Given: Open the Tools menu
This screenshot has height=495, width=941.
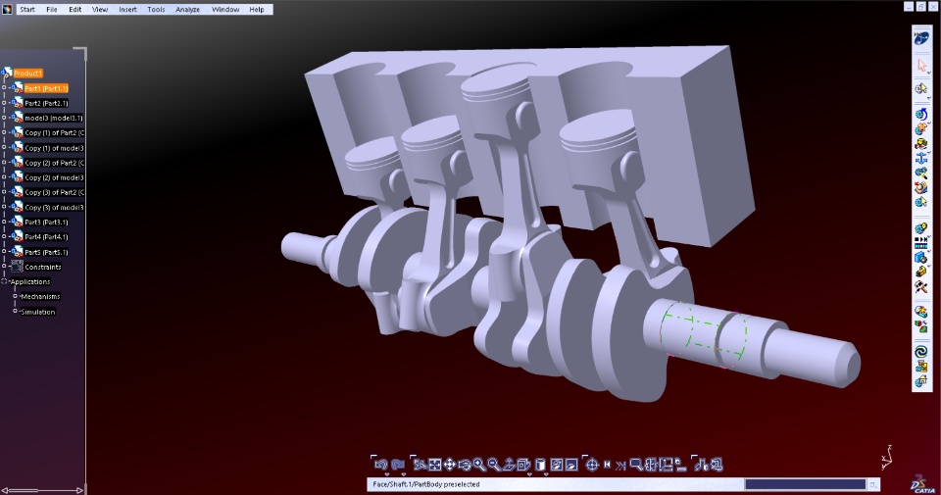Looking at the screenshot, I should [156, 9].
